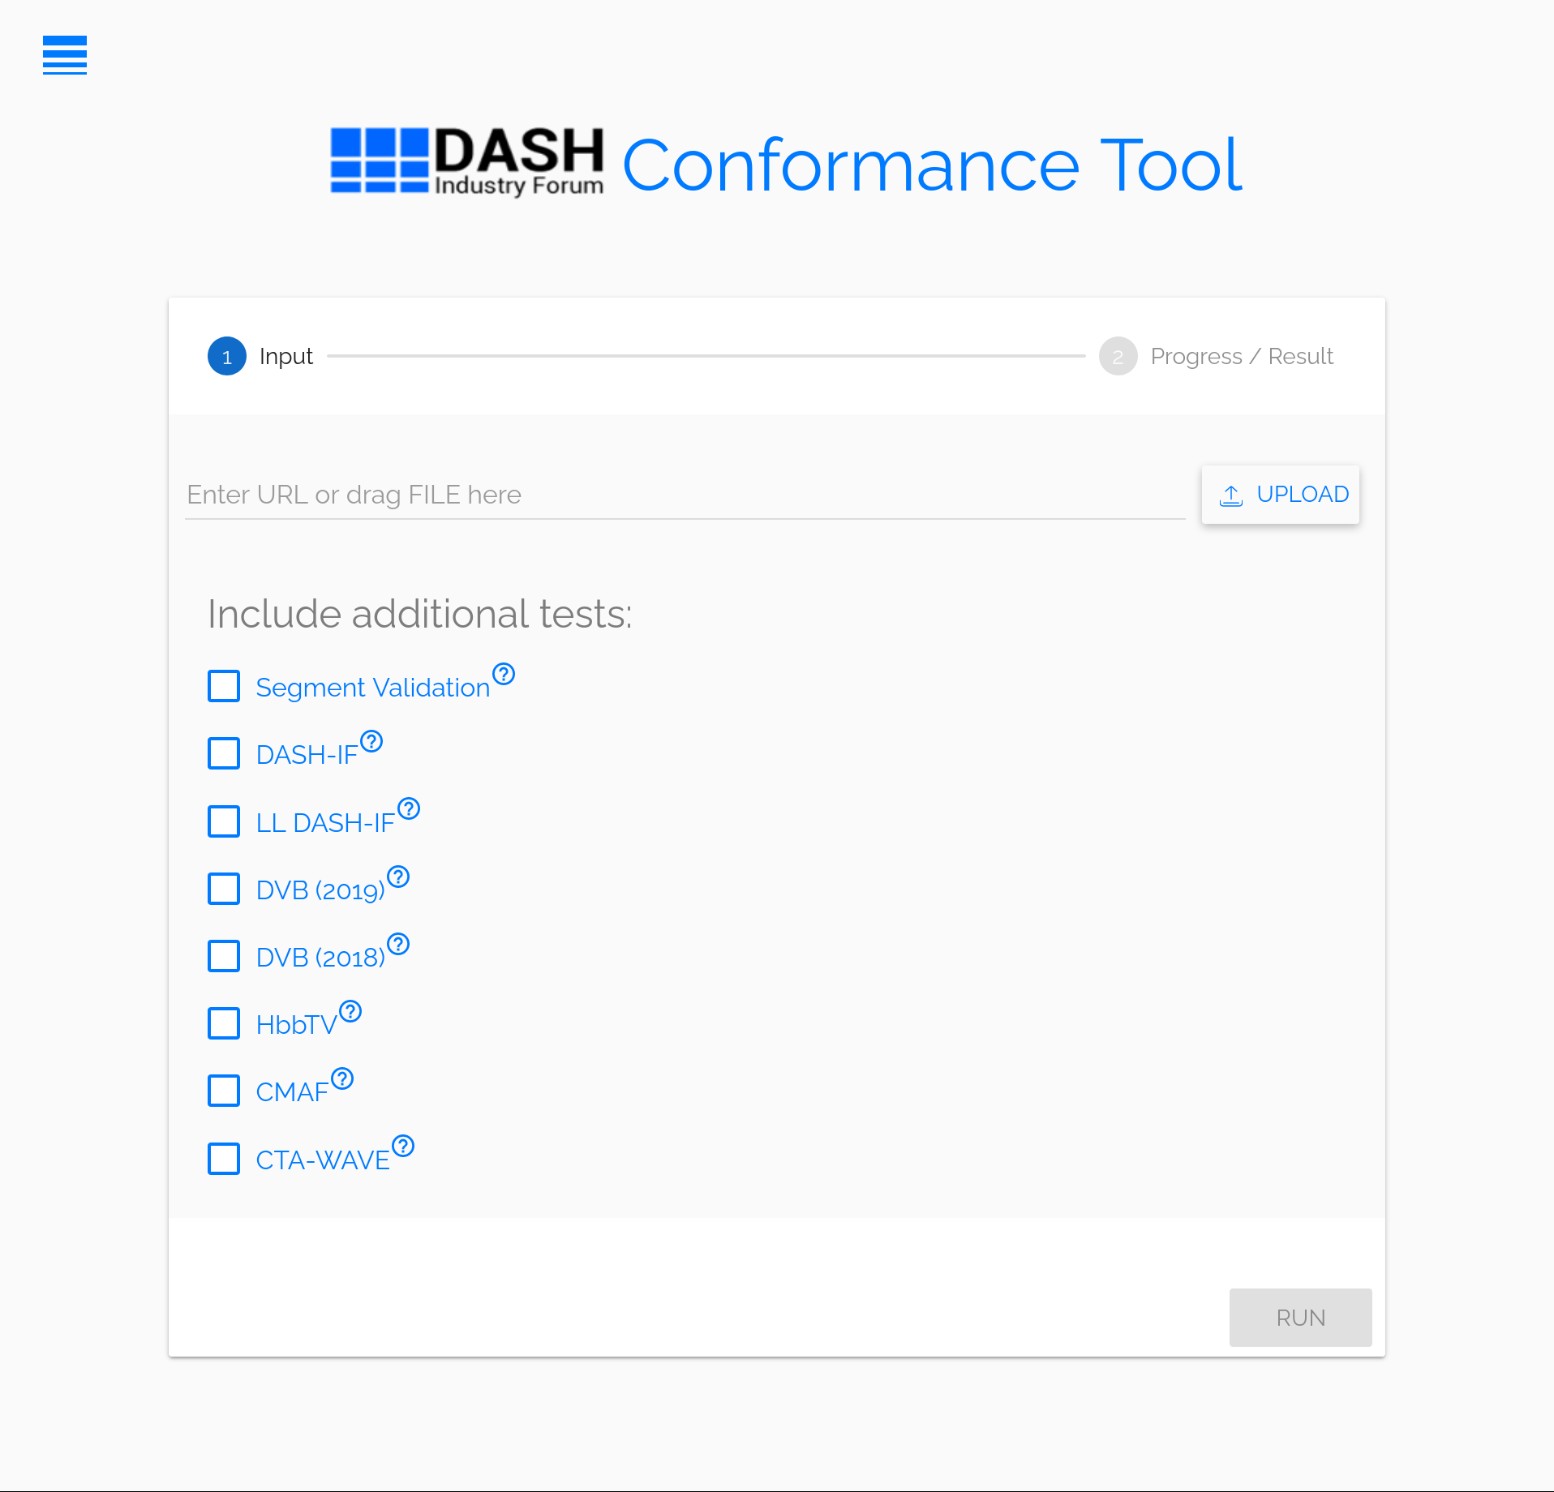Open the hamburger navigation menu
This screenshot has width=1554, height=1492.
click(x=64, y=57)
